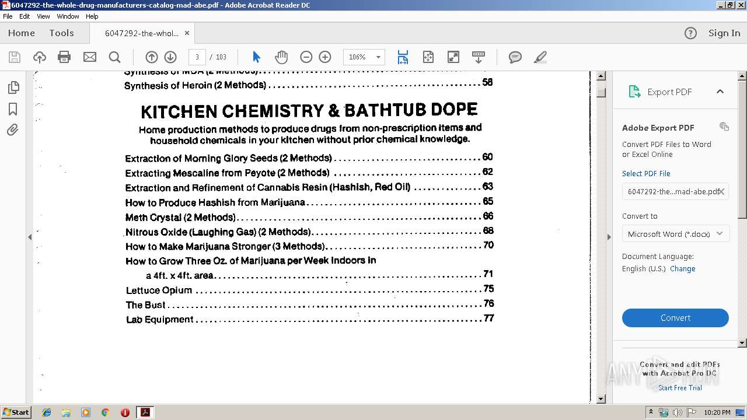Switch to the Tools tab

tap(61, 33)
